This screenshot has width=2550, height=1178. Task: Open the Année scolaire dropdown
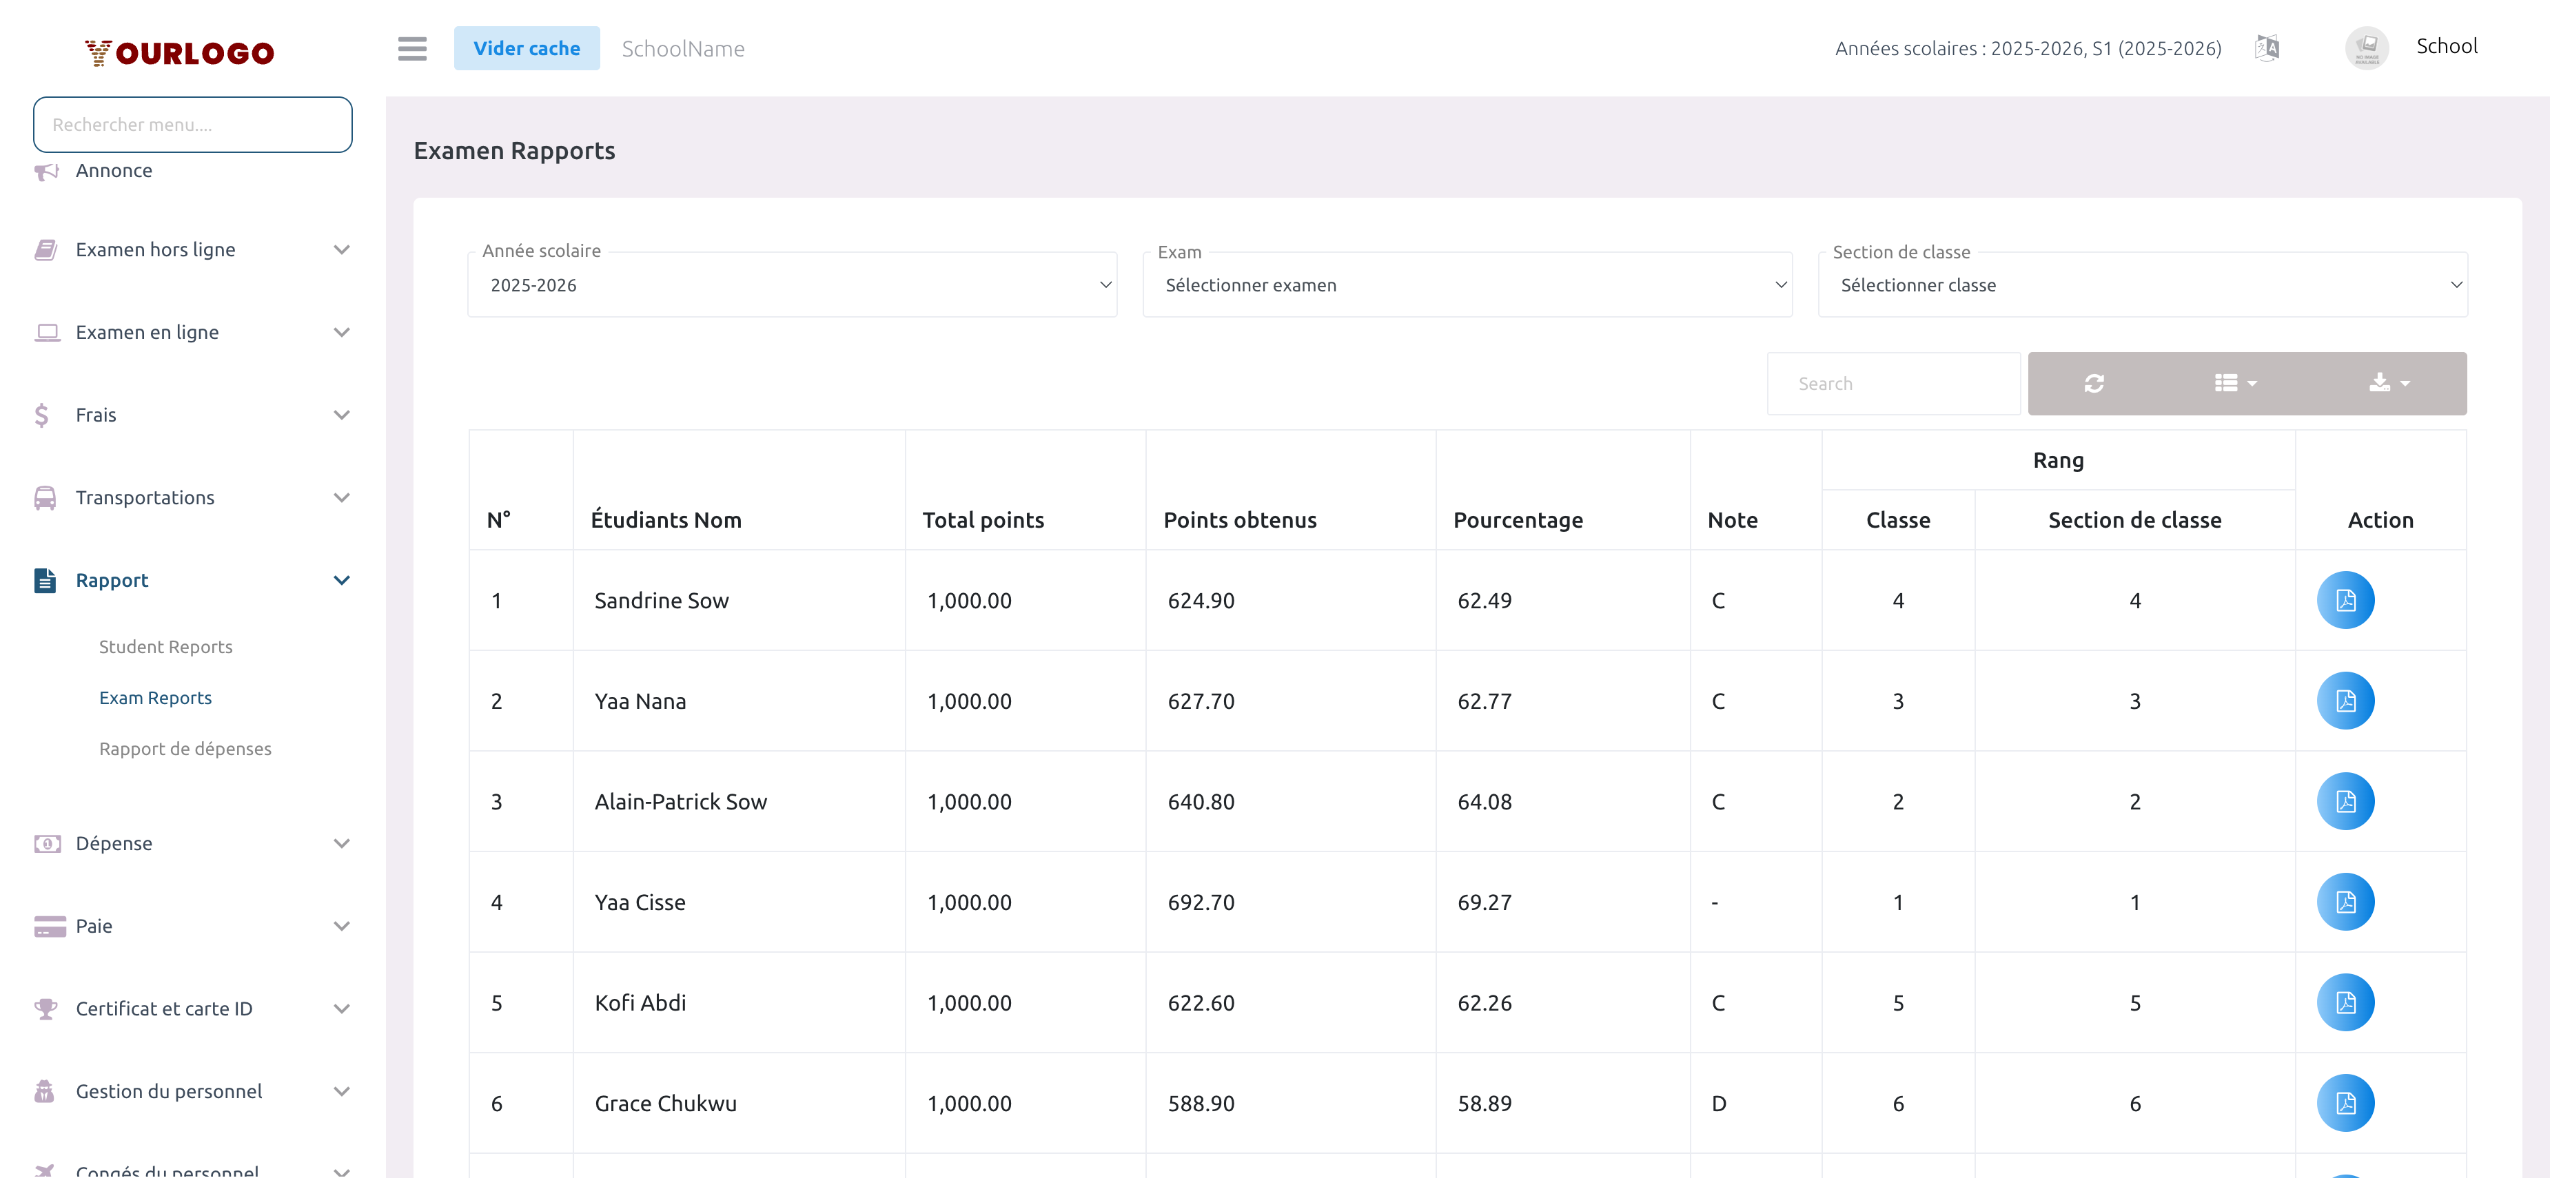pyautogui.click(x=792, y=285)
